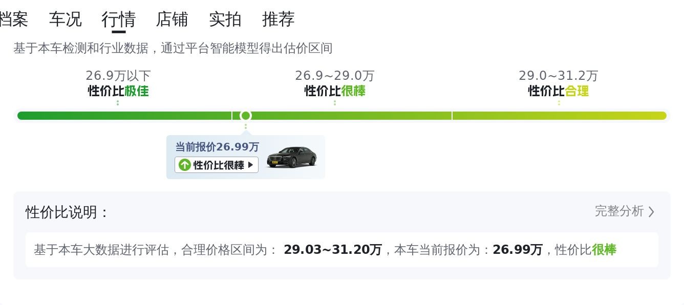Click the black triangle on 性价比很棒 badge
The image size is (684, 305).
[251, 165]
